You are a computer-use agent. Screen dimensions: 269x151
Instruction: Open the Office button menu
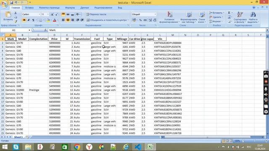tap(4, 4)
